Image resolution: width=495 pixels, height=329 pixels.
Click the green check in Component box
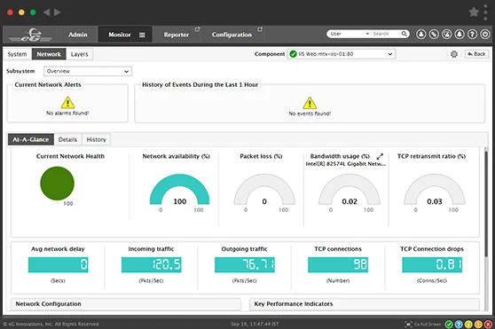pos(294,54)
